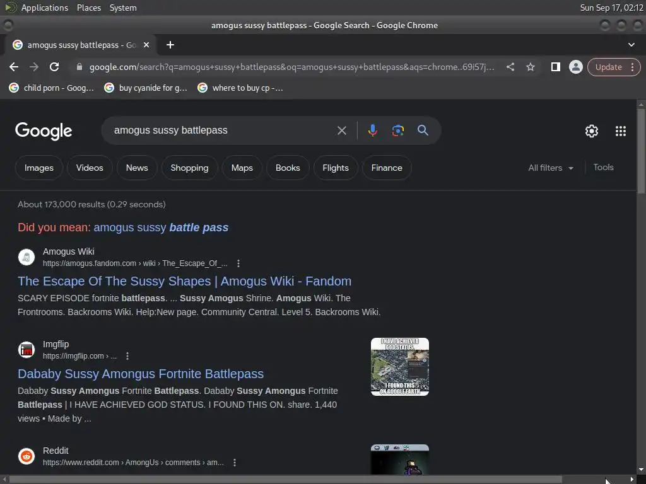Image resolution: width=646 pixels, height=484 pixels.
Task: Start voice search with microphone icon
Action: (372, 130)
